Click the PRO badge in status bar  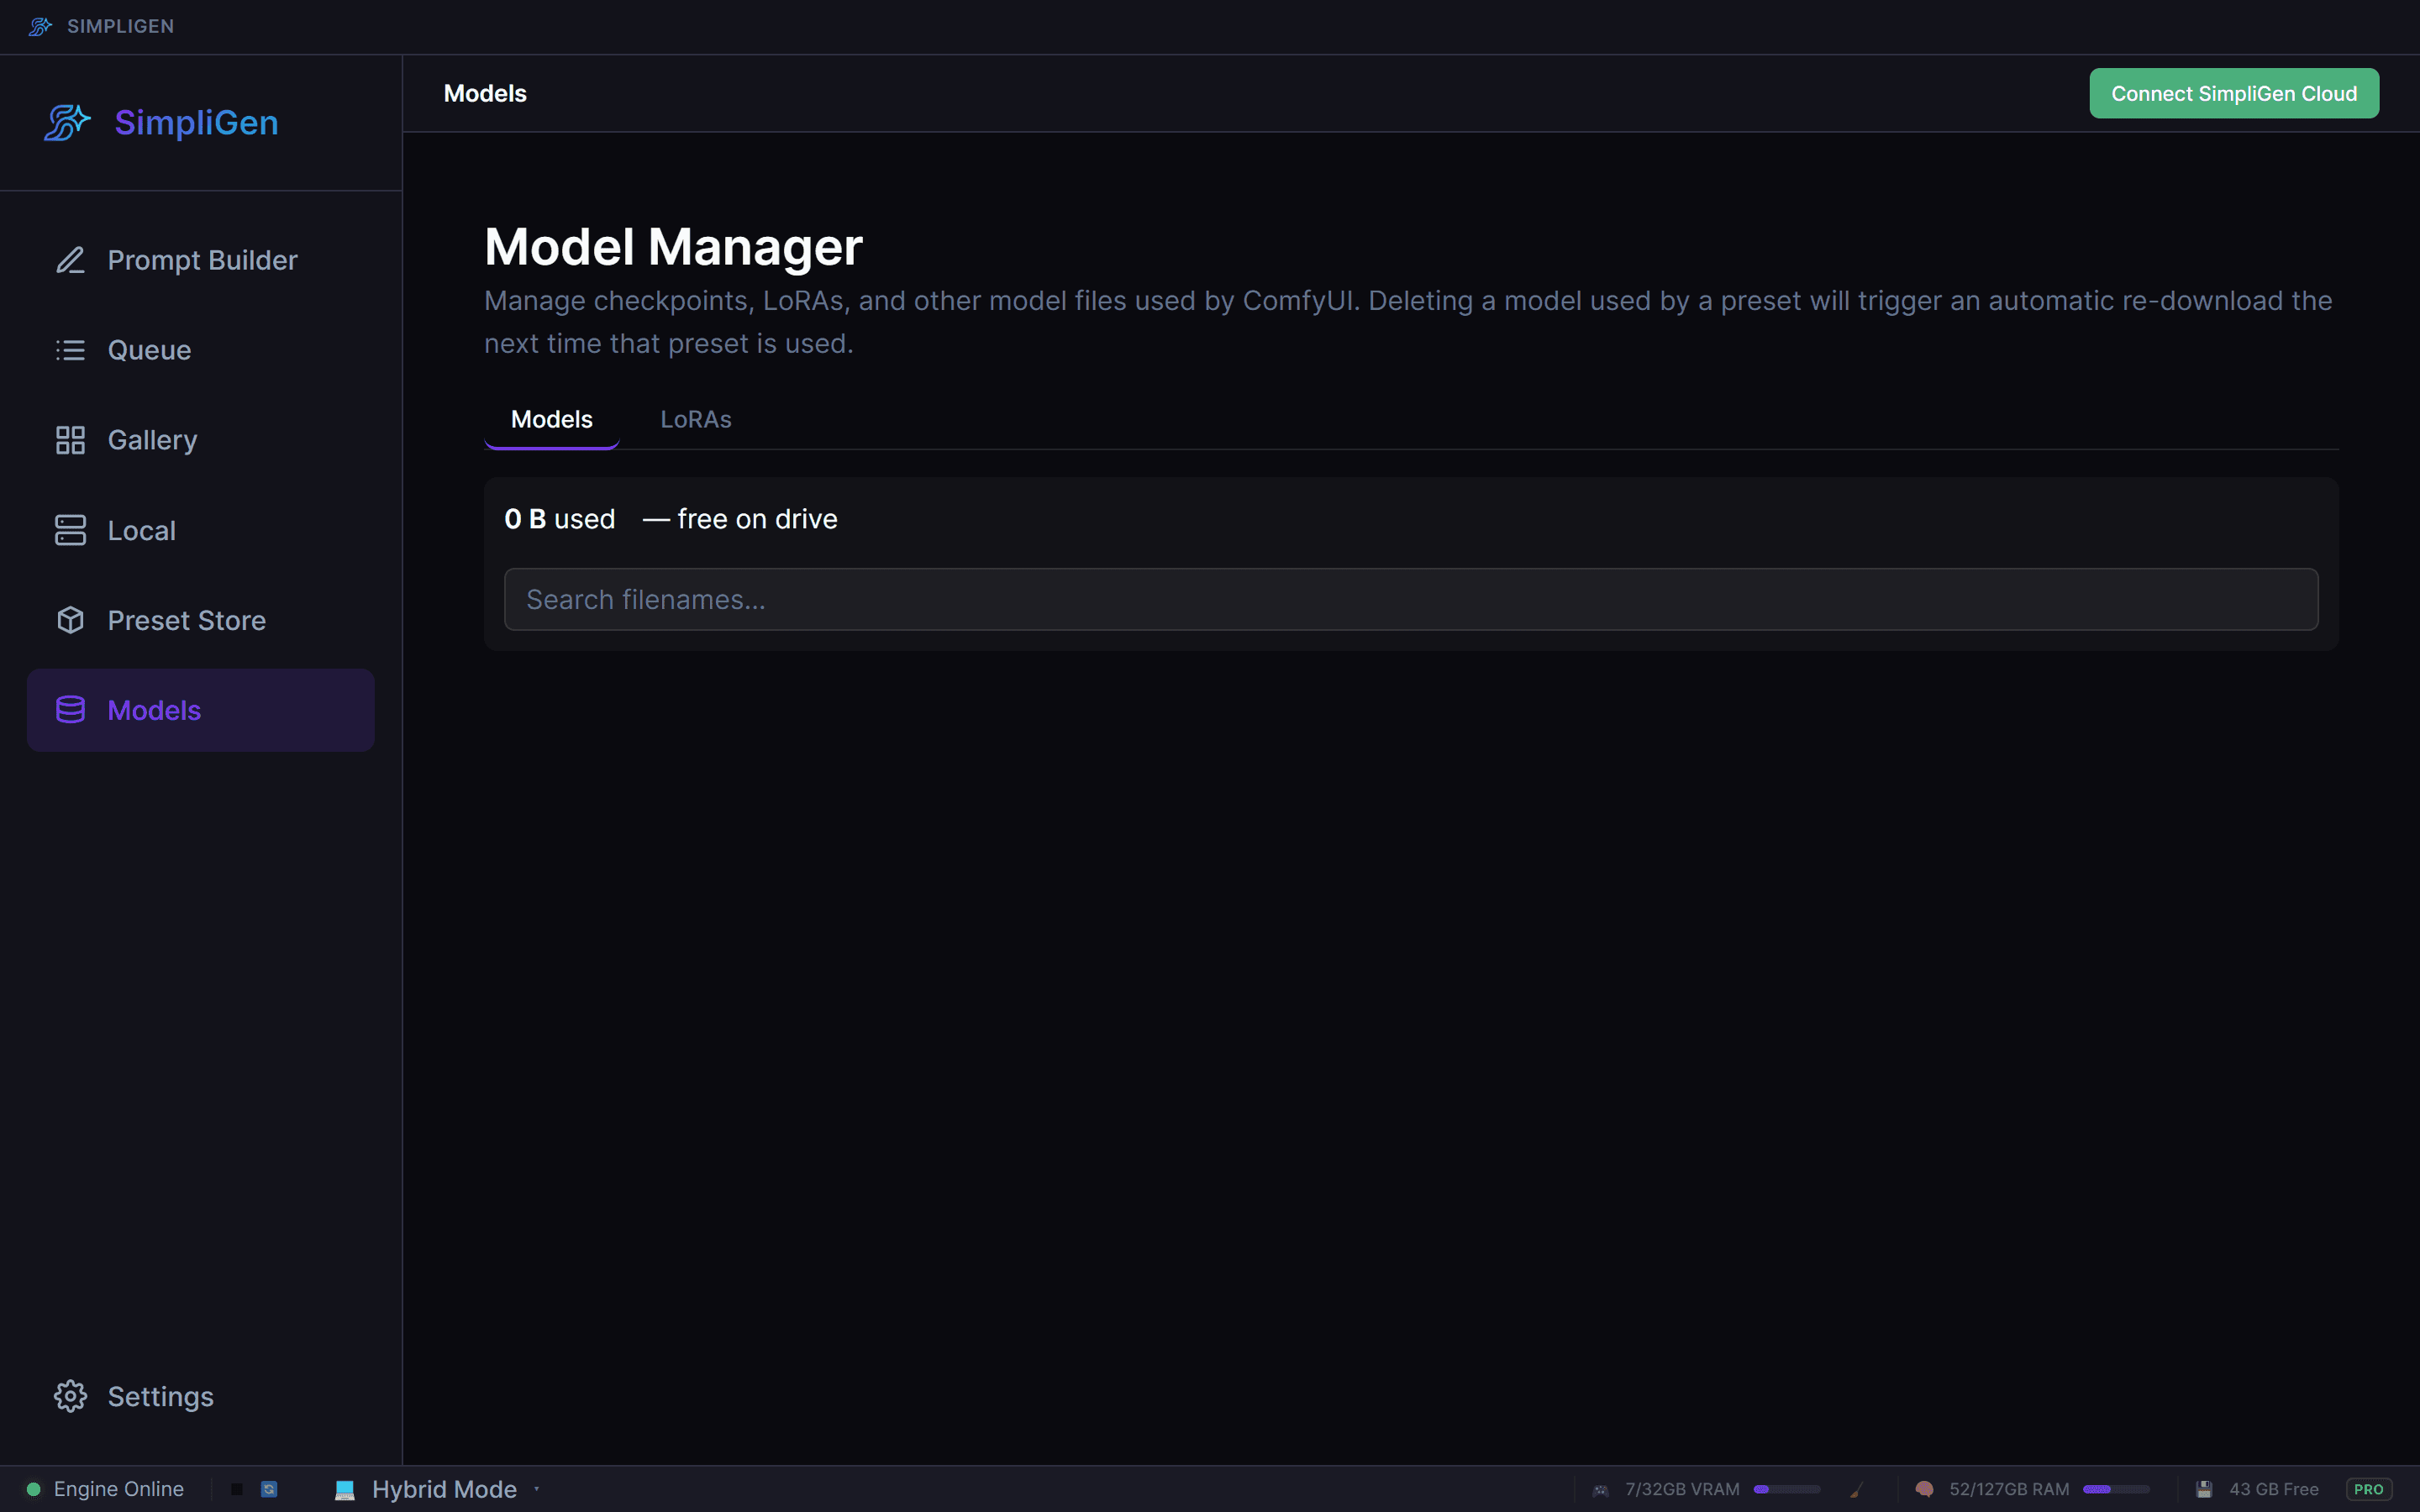tap(2369, 1489)
